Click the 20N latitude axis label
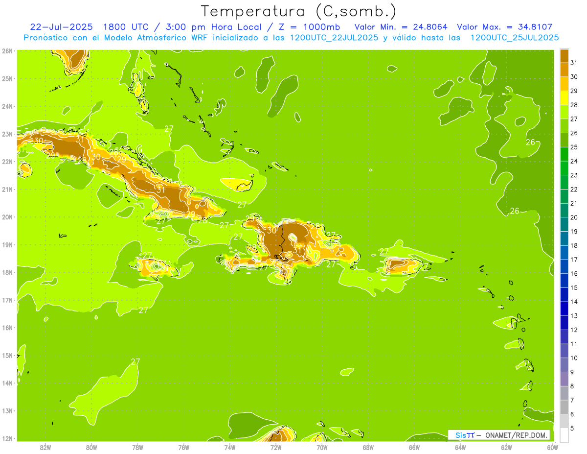 click(7, 217)
